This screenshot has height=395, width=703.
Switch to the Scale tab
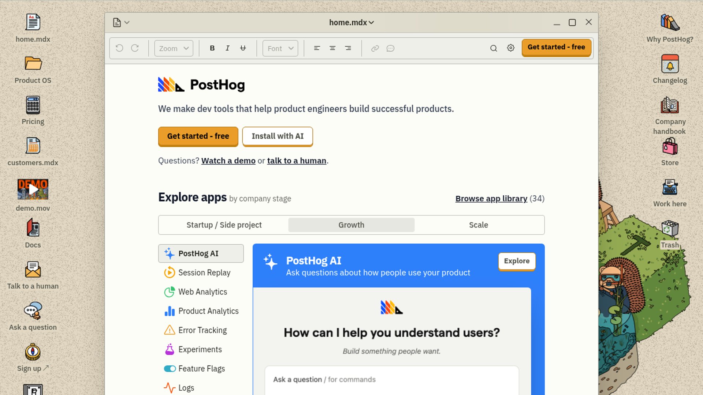479,225
